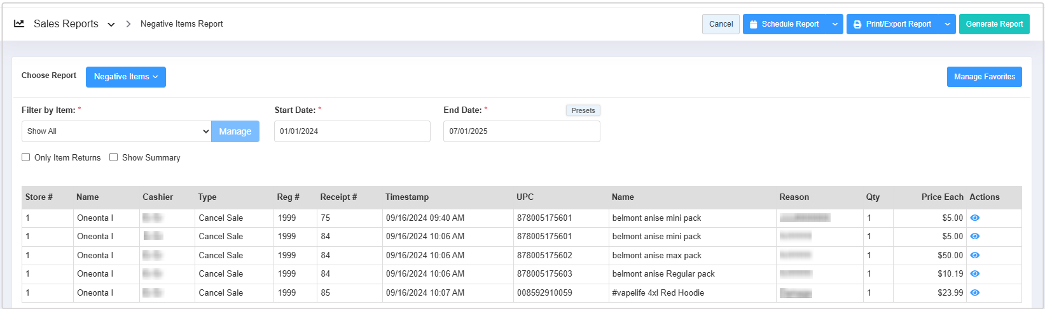The height and width of the screenshot is (309, 1045).
Task: Toggle the Show Summary checkbox
Action: 114,157
